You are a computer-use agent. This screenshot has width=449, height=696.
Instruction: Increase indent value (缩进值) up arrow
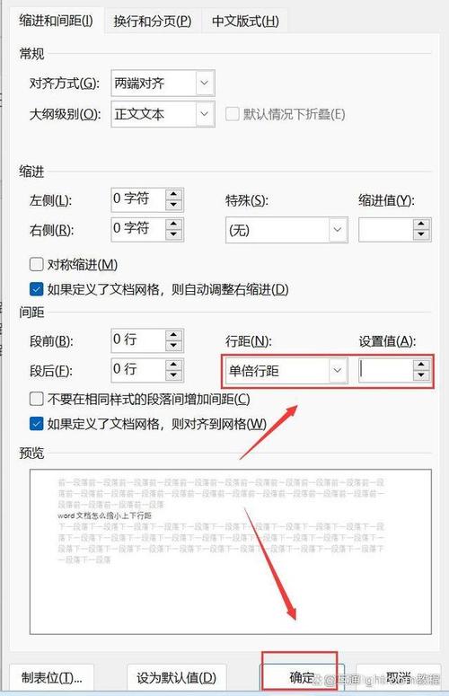[421, 225]
